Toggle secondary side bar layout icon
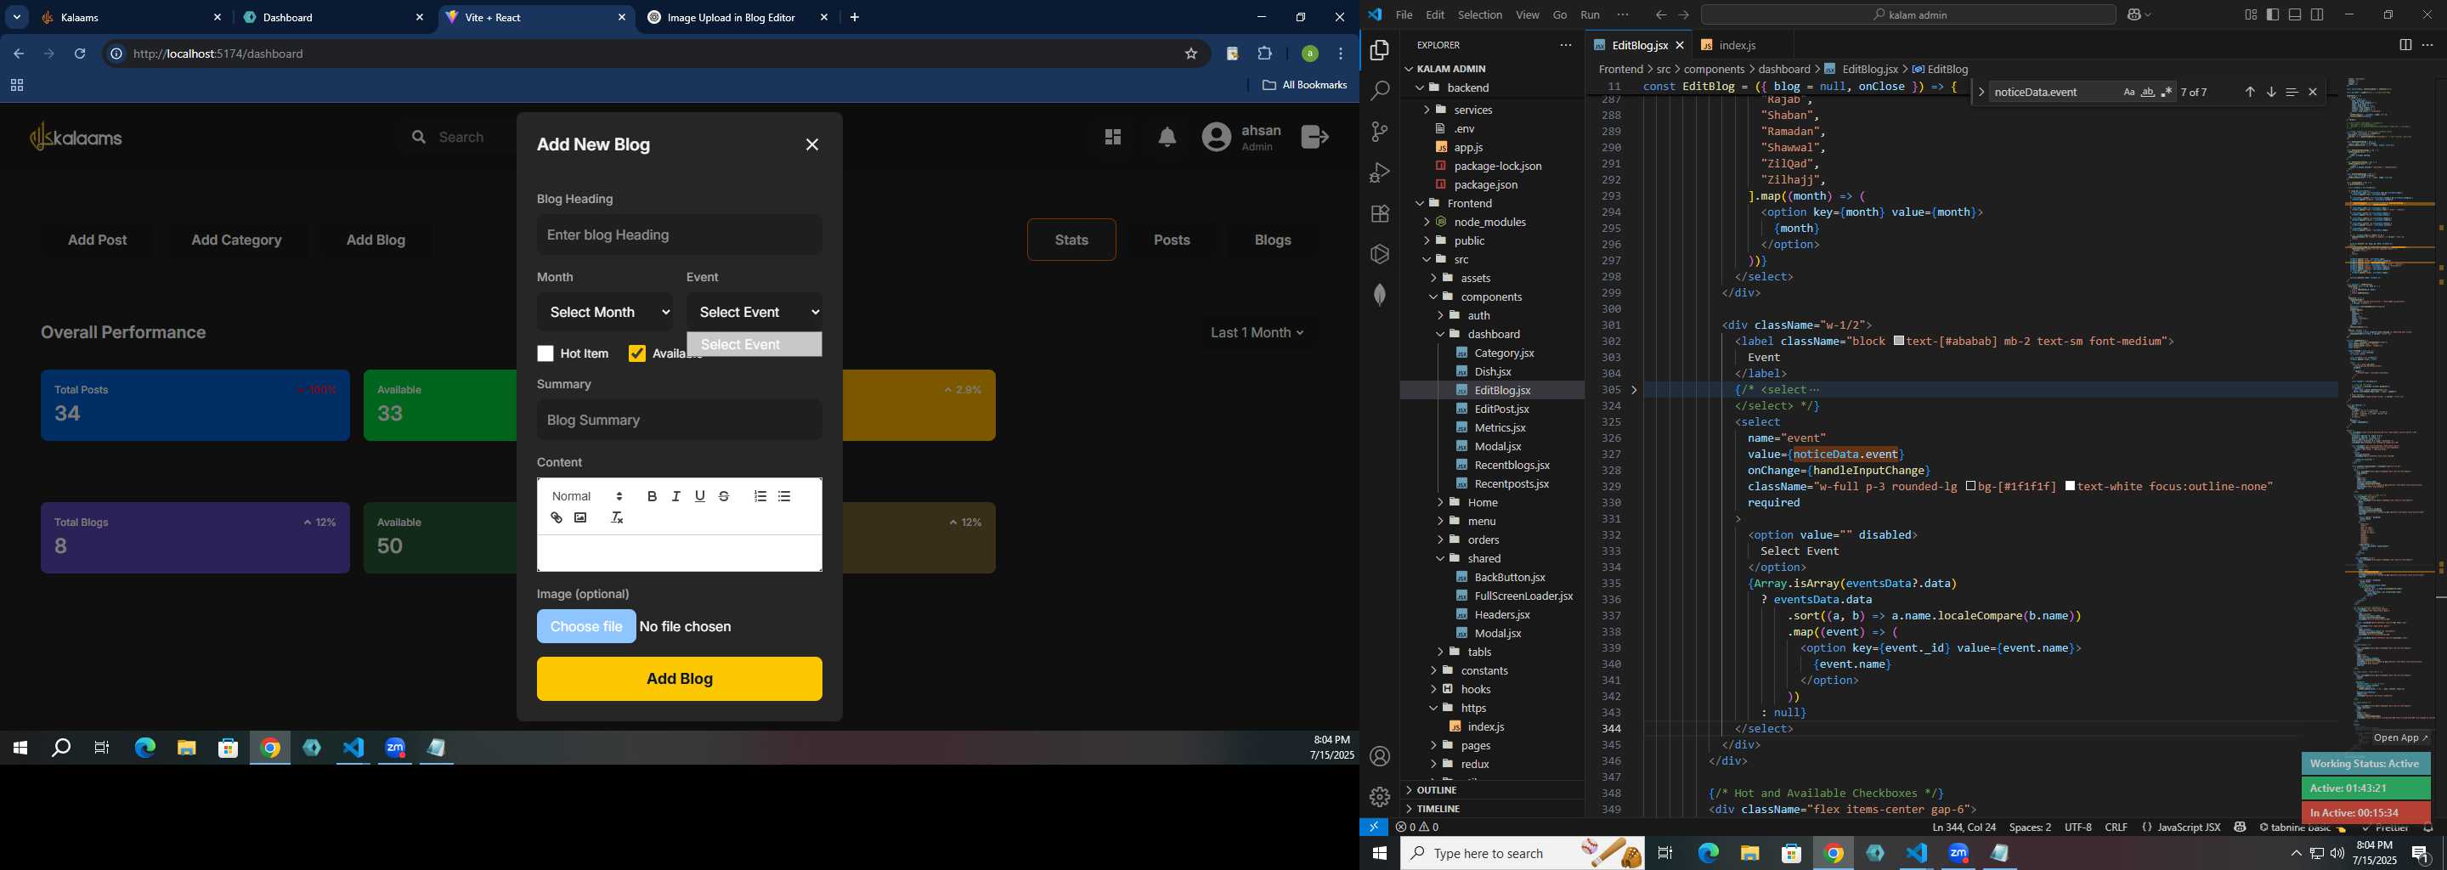 [2317, 14]
